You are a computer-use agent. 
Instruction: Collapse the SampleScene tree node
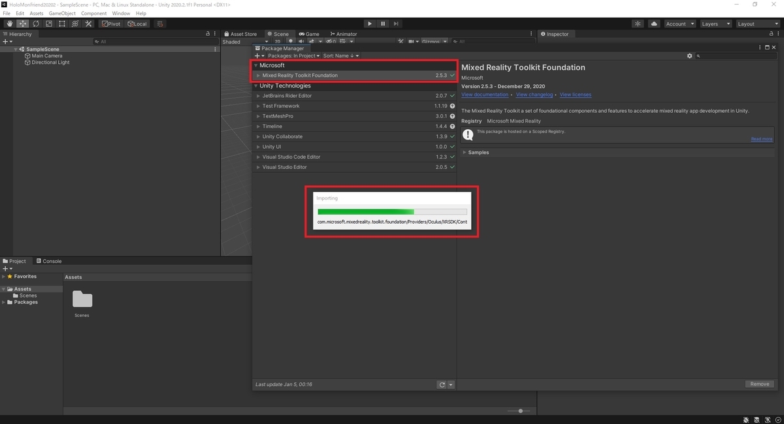[x=16, y=49]
